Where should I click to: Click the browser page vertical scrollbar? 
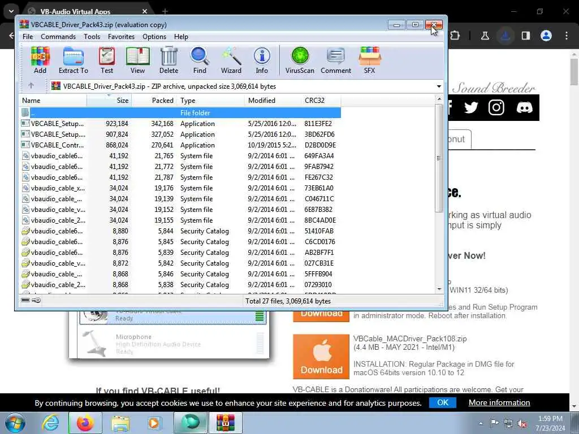(574, 72)
